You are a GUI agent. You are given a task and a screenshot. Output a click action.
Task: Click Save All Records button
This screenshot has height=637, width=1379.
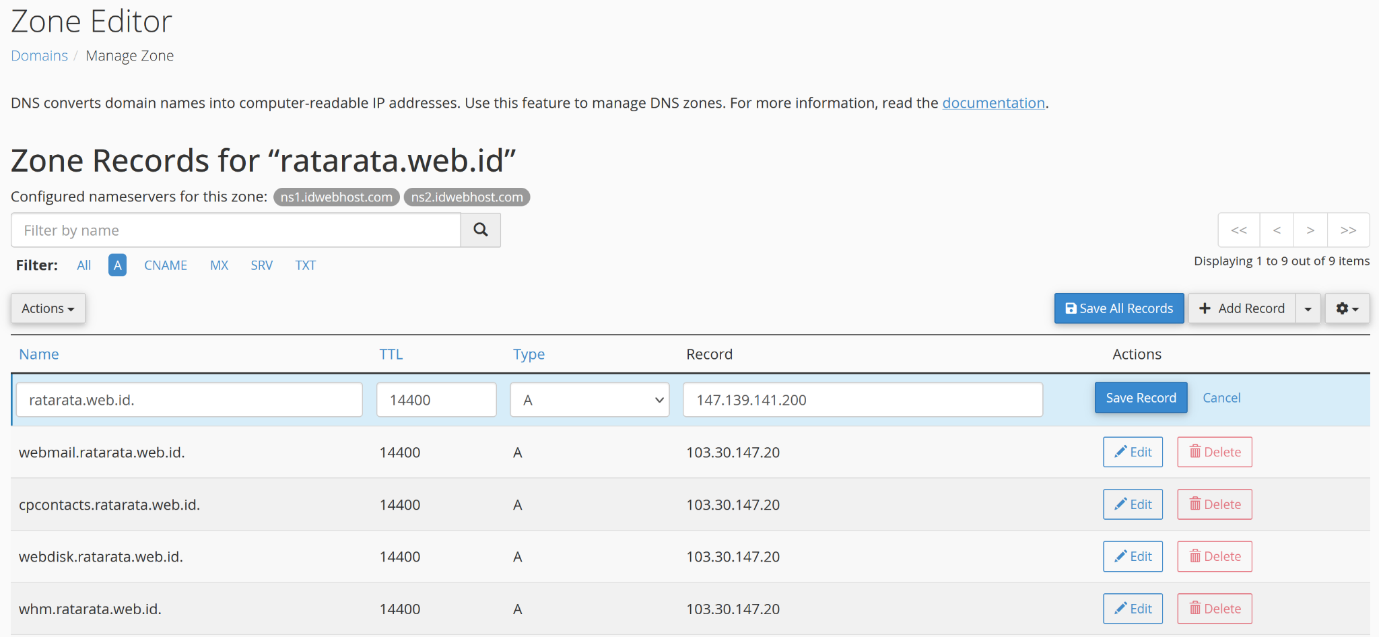point(1119,308)
